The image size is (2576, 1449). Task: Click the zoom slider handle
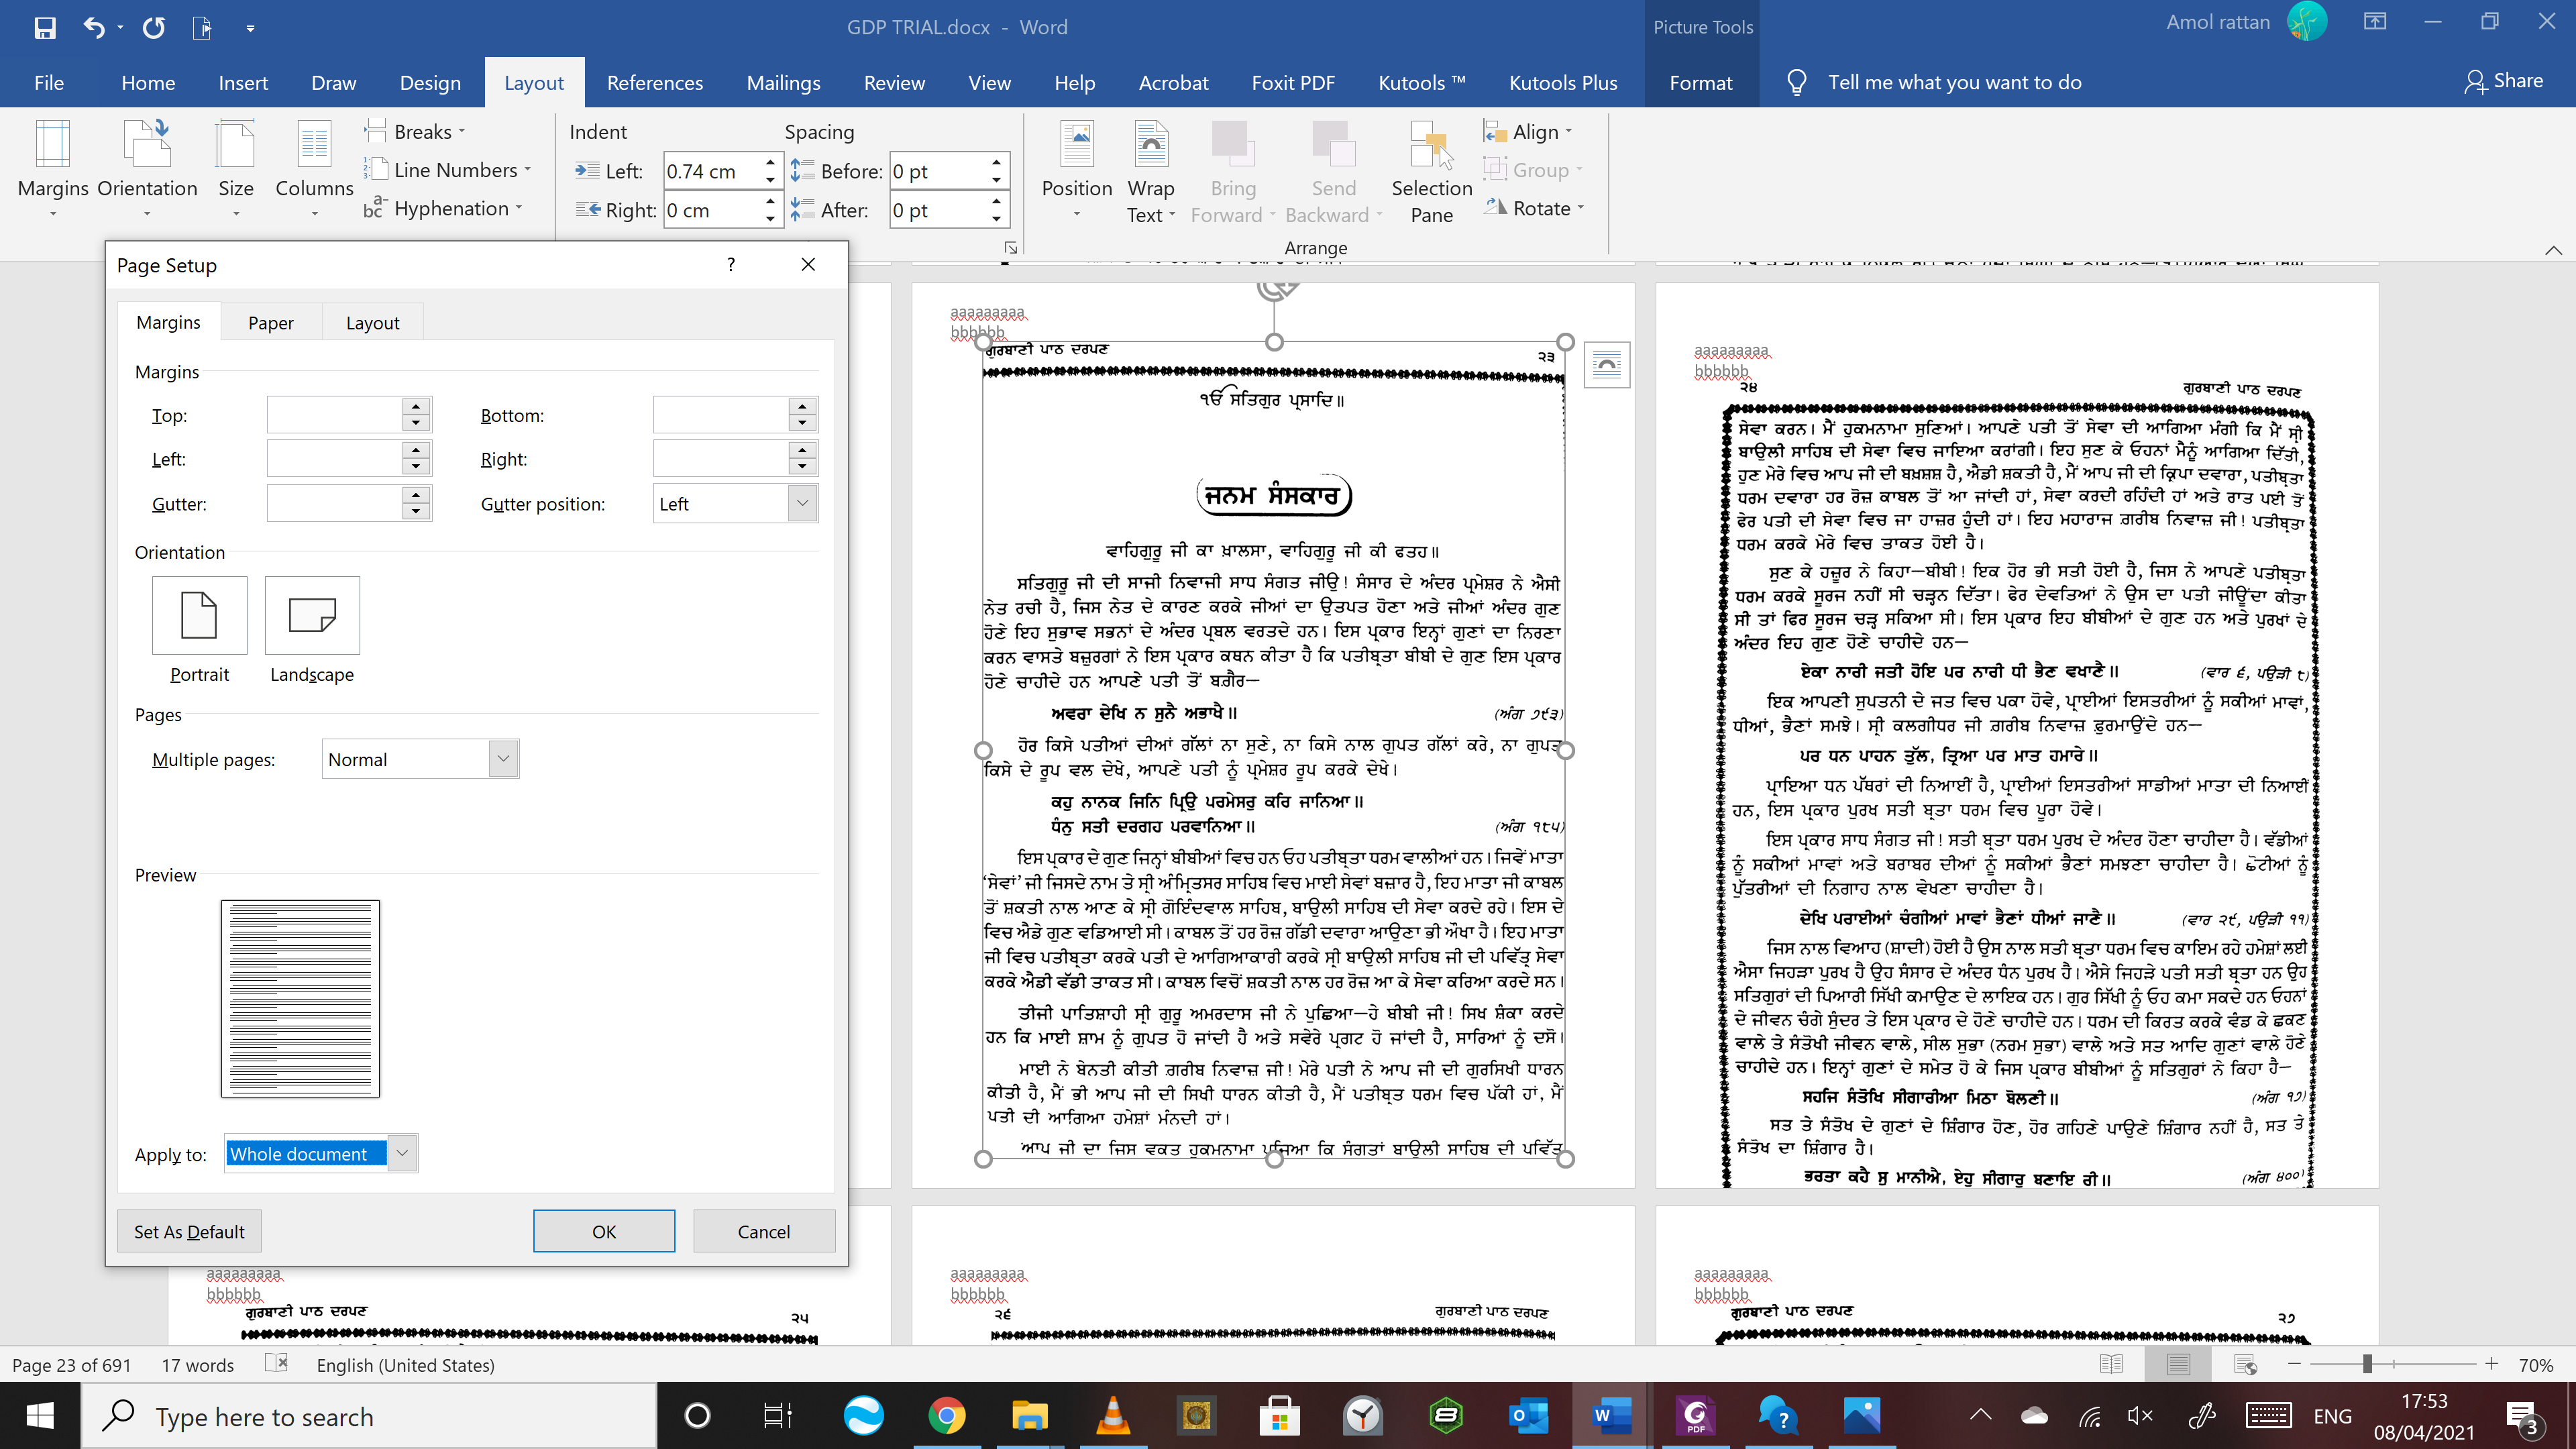pos(2367,1364)
